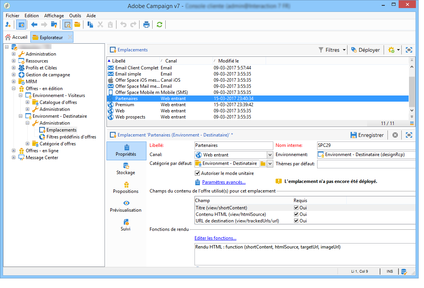The height and width of the screenshot is (288, 424).
Task: Open the Outils menu
Action: [75, 16]
